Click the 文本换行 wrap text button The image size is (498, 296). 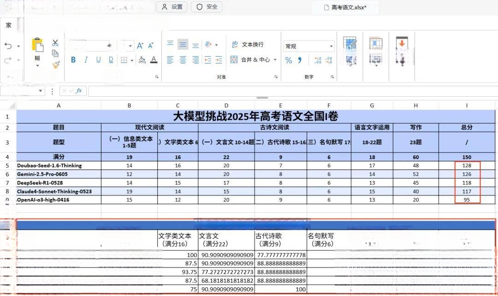(x=248, y=44)
